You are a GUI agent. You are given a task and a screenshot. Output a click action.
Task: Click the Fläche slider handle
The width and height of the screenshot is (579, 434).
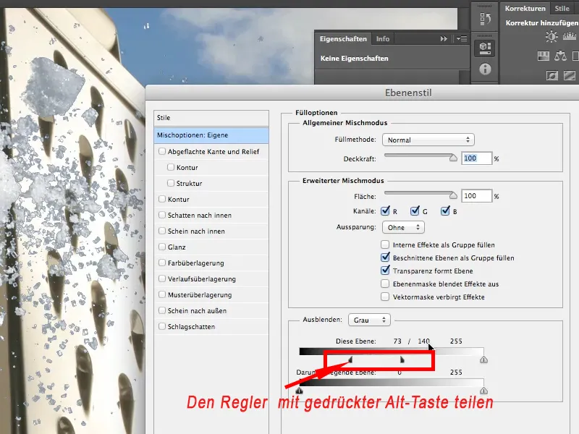tap(453, 195)
